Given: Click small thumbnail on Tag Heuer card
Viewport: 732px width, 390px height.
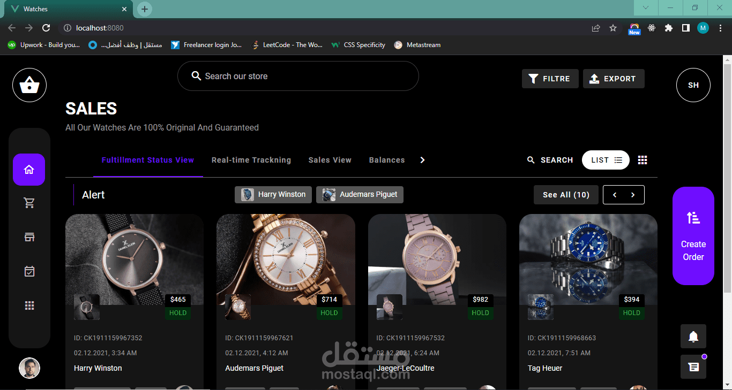Looking at the screenshot, I should coord(541,307).
